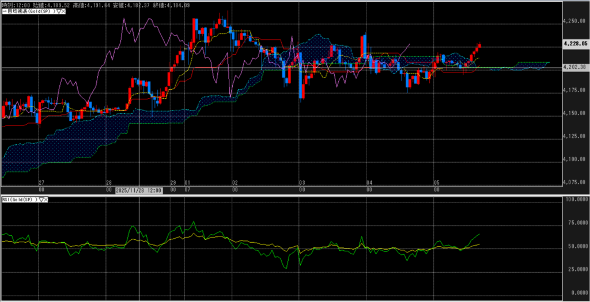The height and width of the screenshot is (302, 590).
Task: Click the 25.0000 level on RSI scale
Action: [x=574, y=269]
